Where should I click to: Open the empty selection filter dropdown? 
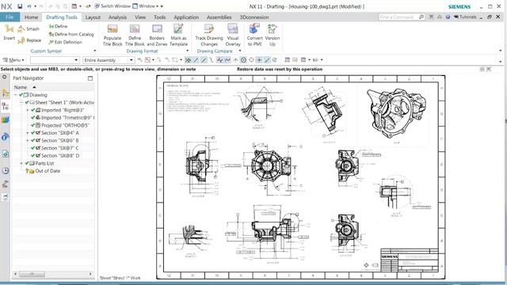point(55,60)
